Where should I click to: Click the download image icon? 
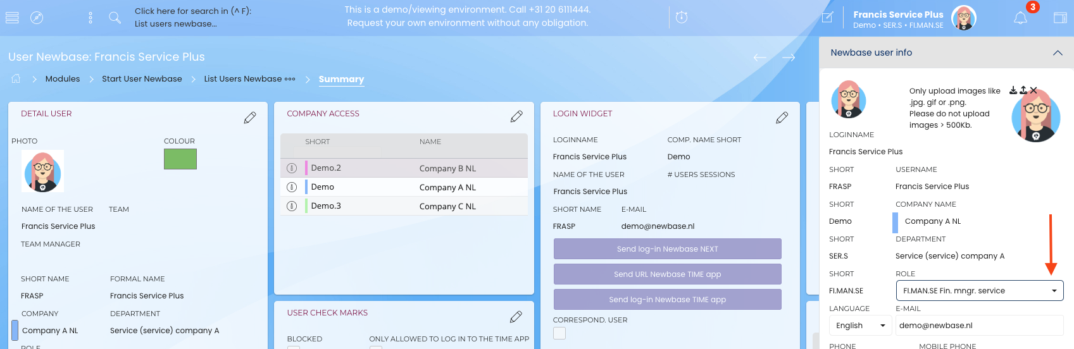pos(1013,90)
